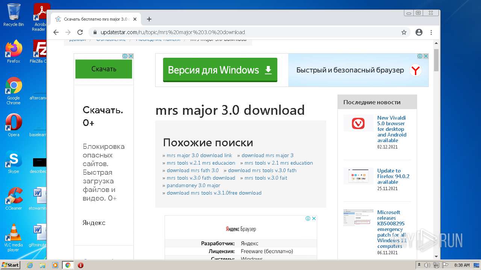
Task: Click scrollbar down arrow
Action: (x=436, y=256)
